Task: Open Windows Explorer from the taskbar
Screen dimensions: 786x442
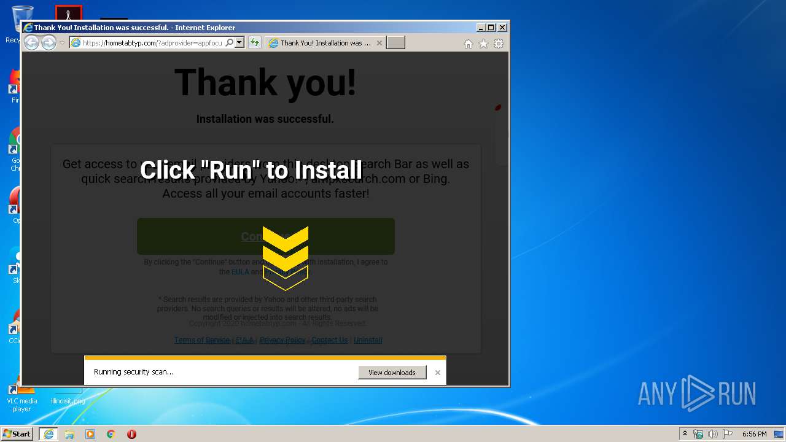Action: [69, 434]
